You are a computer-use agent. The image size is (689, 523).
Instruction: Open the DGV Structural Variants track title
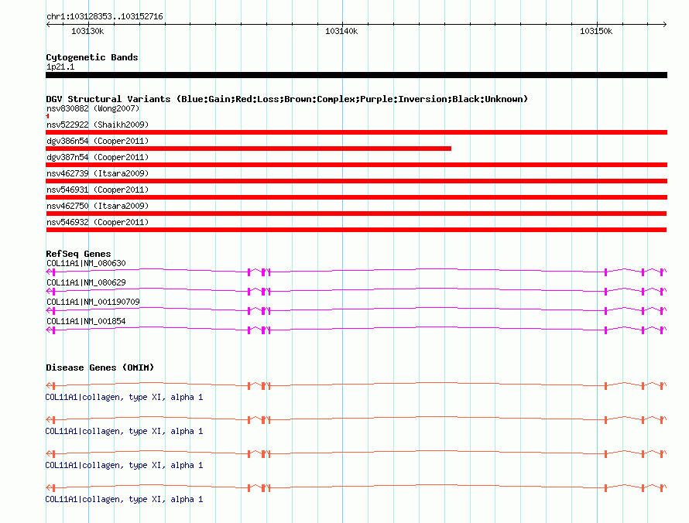click(286, 99)
